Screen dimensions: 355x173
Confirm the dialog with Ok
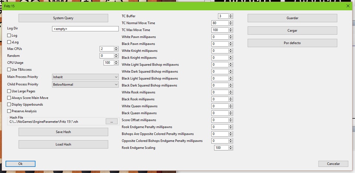pos(20,164)
